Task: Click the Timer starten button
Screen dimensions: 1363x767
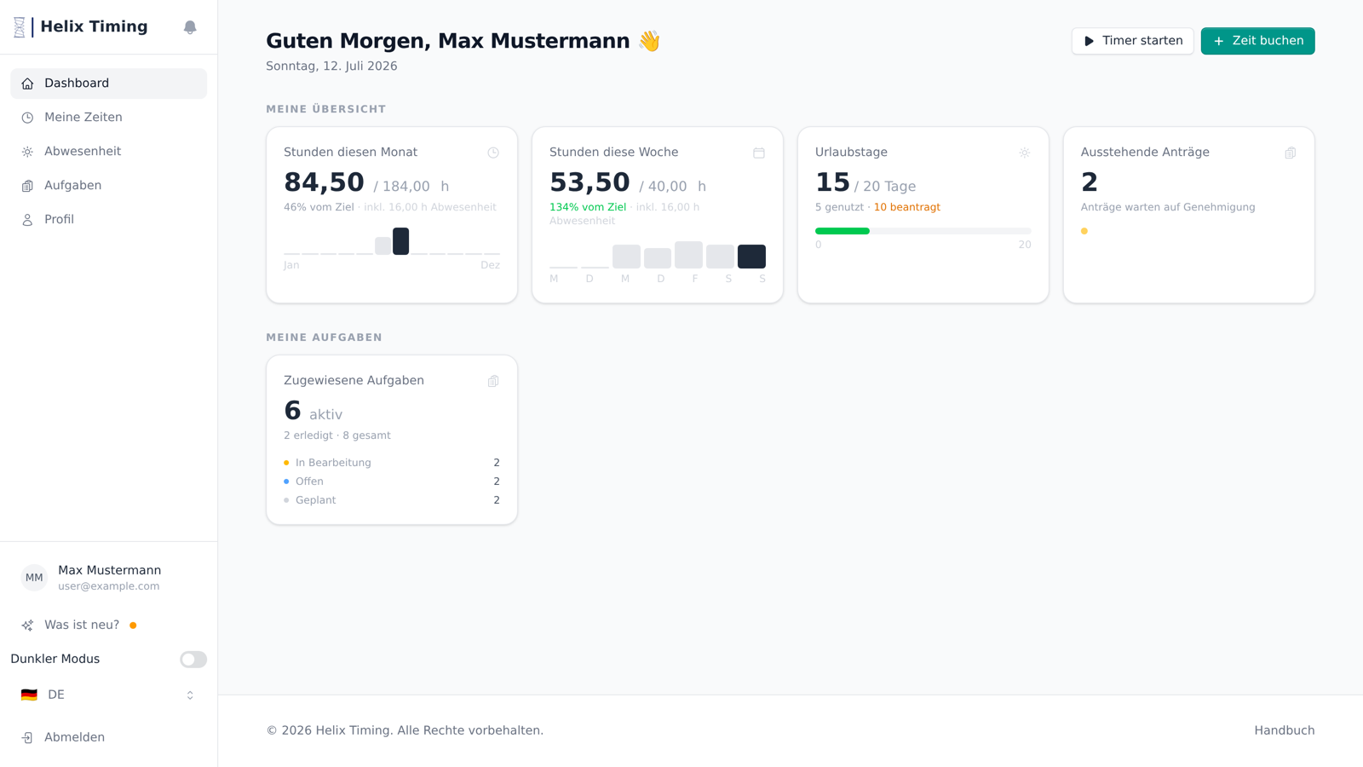Action: [1132, 41]
